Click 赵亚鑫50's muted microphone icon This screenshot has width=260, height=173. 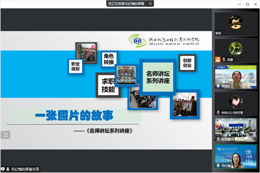click(x=218, y=139)
